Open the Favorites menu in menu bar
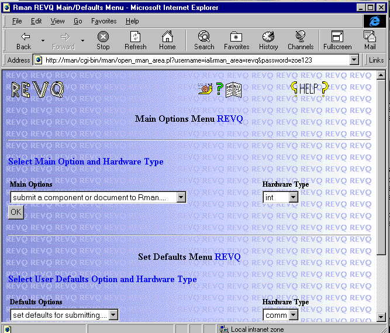 (x=103, y=21)
